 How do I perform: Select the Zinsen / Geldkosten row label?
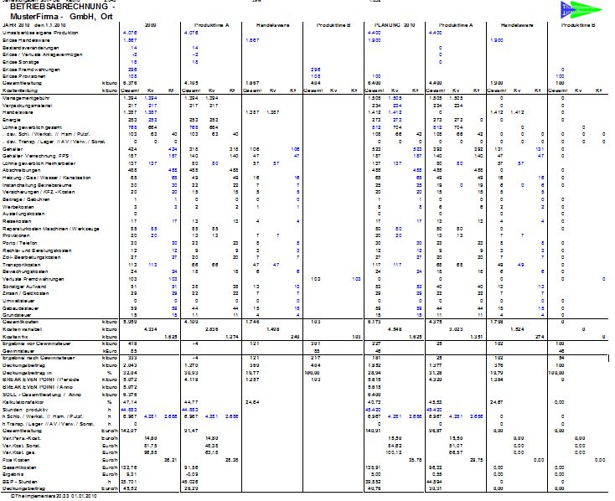pos(23,292)
